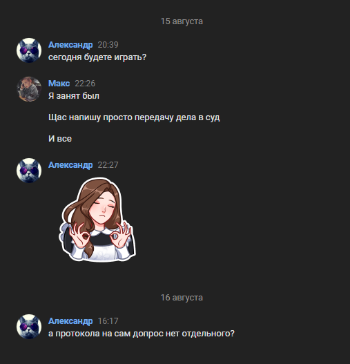Open Макс's profile via his name
The height and width of the screenshot is (364, 350).
(x=59, y=84)
